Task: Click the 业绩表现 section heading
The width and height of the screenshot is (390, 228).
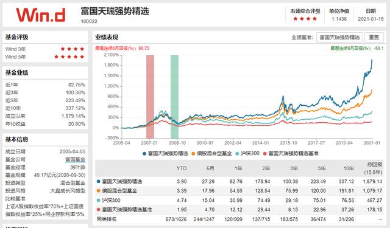Action: 107,37
